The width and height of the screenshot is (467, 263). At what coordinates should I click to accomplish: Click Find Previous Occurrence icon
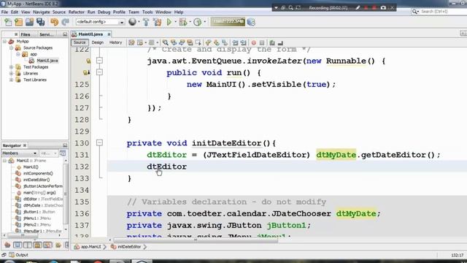(174, 42)
